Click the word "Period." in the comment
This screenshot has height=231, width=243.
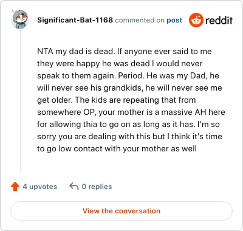click(x=131, y=76)
